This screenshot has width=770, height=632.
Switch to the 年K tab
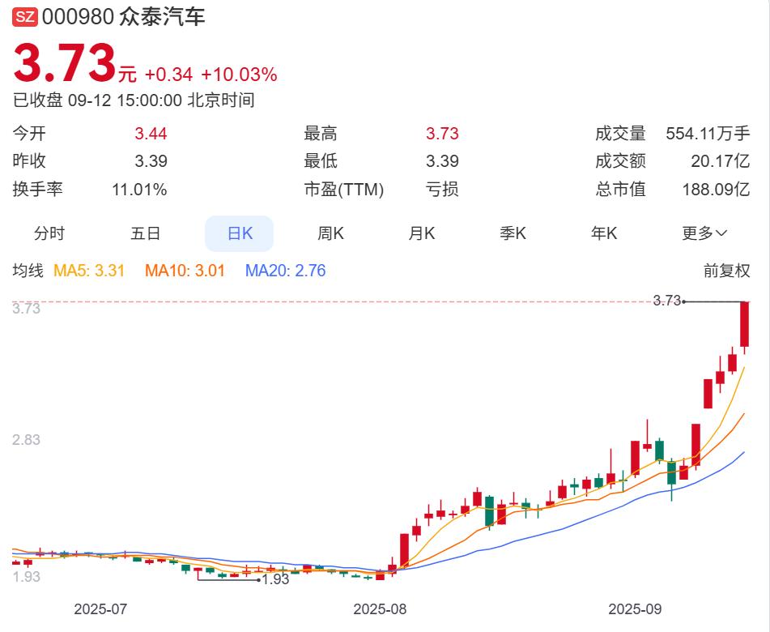pyautogui.click(x=603, y=234)
